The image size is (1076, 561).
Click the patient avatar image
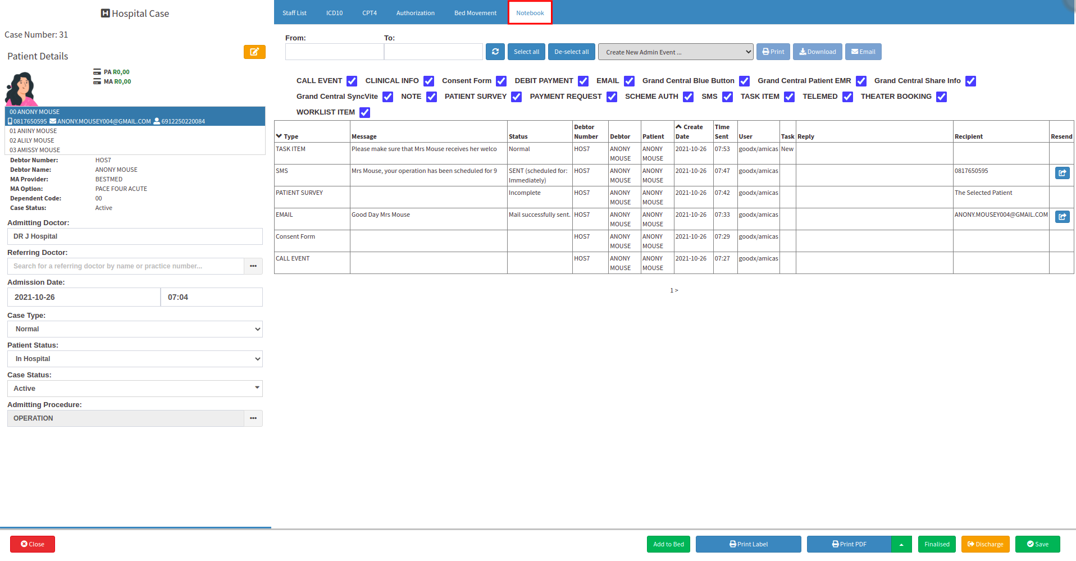pos(21,89)
